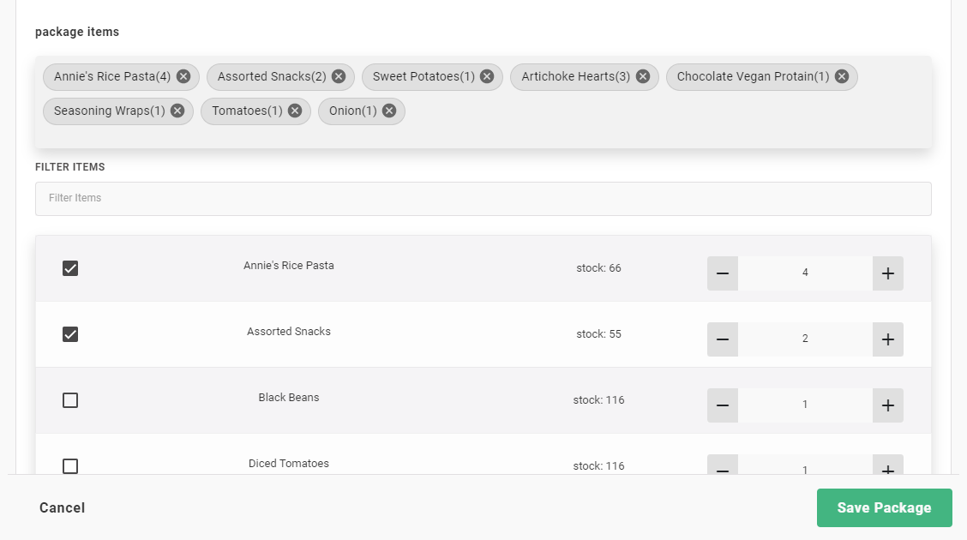Uncheck Annie's Rice Pasta checkbox
967x540 pixels.
click(x=70, y=268)
